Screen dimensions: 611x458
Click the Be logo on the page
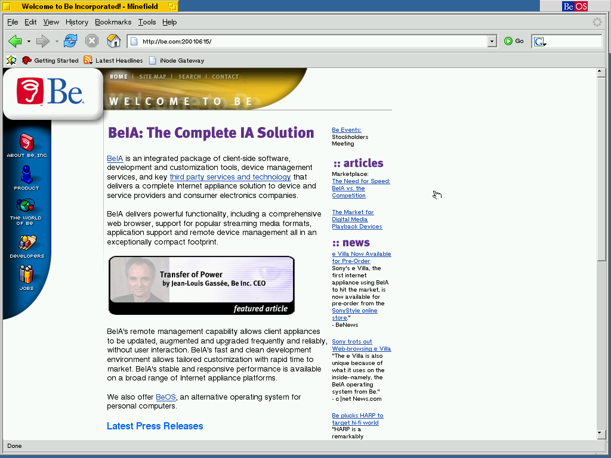point(50,91)
